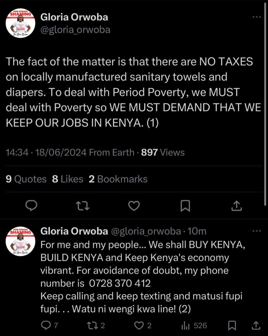268x336 pixels.
Task: Bookmark the reply tweet
Action: pos(232,325)
